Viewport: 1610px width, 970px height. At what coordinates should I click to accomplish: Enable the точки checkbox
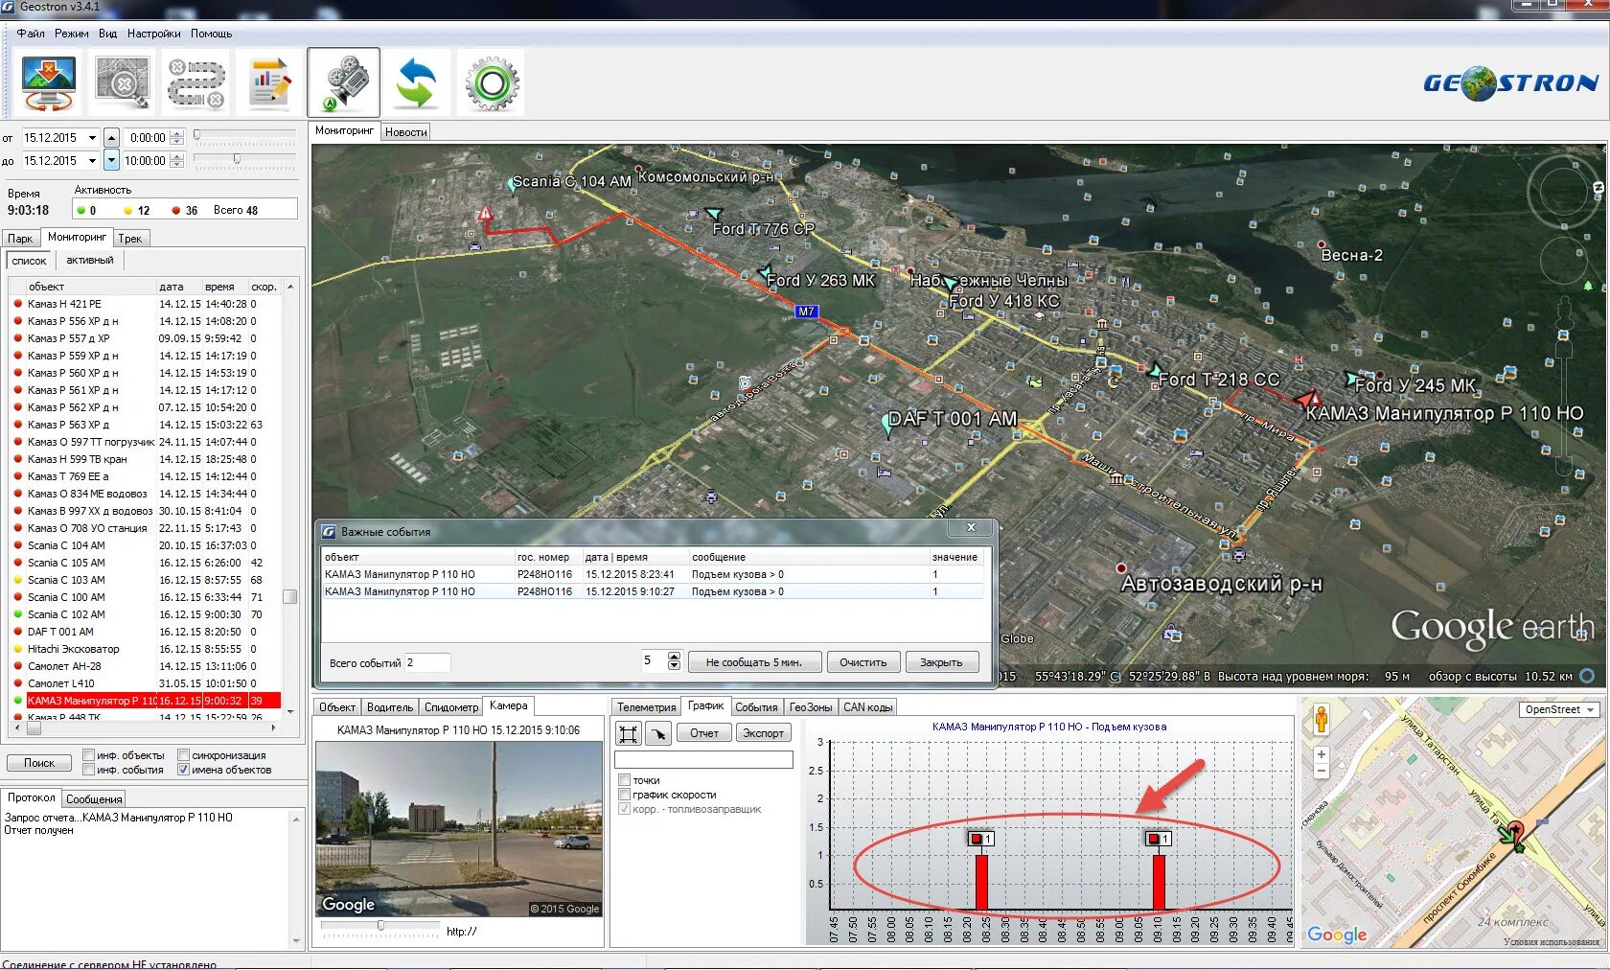(625, 780)
